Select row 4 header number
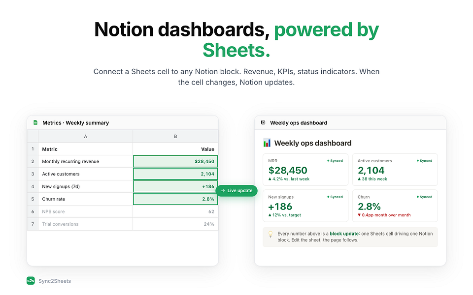The image size is (473, 295). click(33, 186)
